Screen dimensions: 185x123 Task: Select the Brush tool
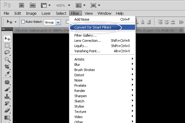[7, 89]
